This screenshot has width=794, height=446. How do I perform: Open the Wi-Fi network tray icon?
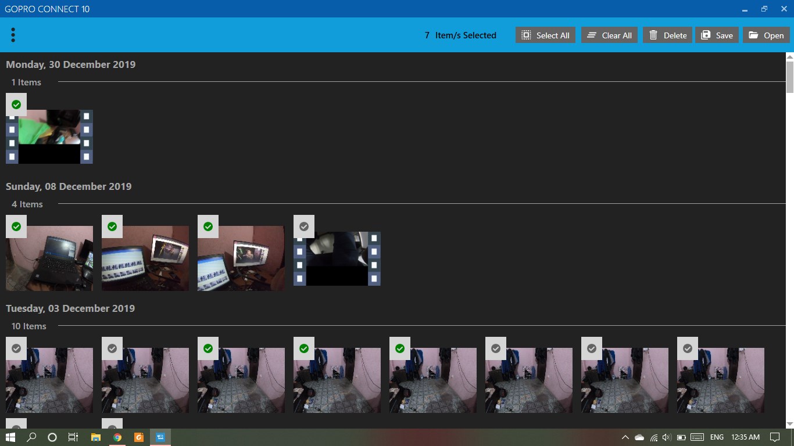tap(654, 437)
